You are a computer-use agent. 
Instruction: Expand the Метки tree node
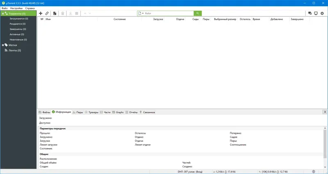click(3, 45)
